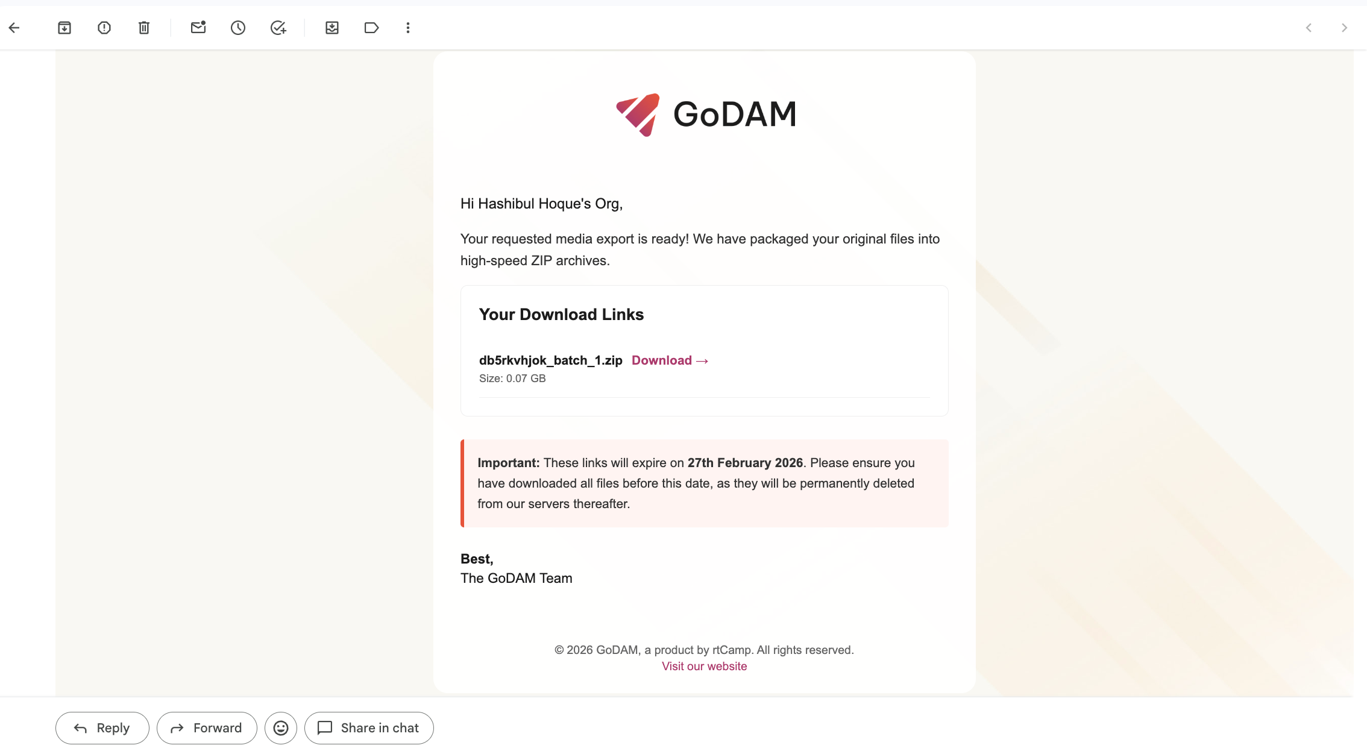Open the three-dot overflow dropdown
The width and height of the screenshot is (1367, 751).
[x=407, y=28]
